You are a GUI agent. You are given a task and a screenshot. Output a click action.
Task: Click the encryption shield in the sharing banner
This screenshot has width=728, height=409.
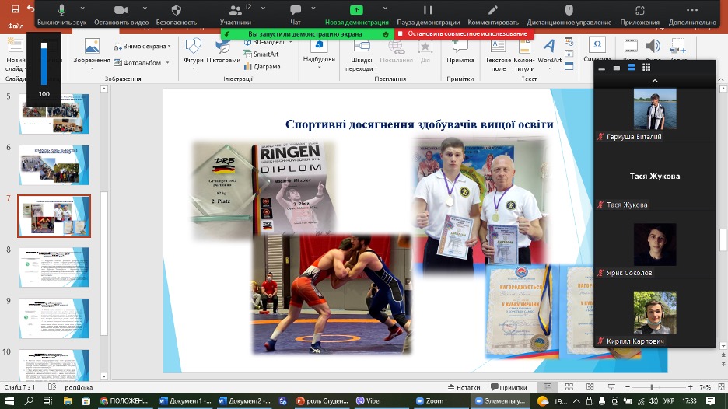click(x=386, y=34)
